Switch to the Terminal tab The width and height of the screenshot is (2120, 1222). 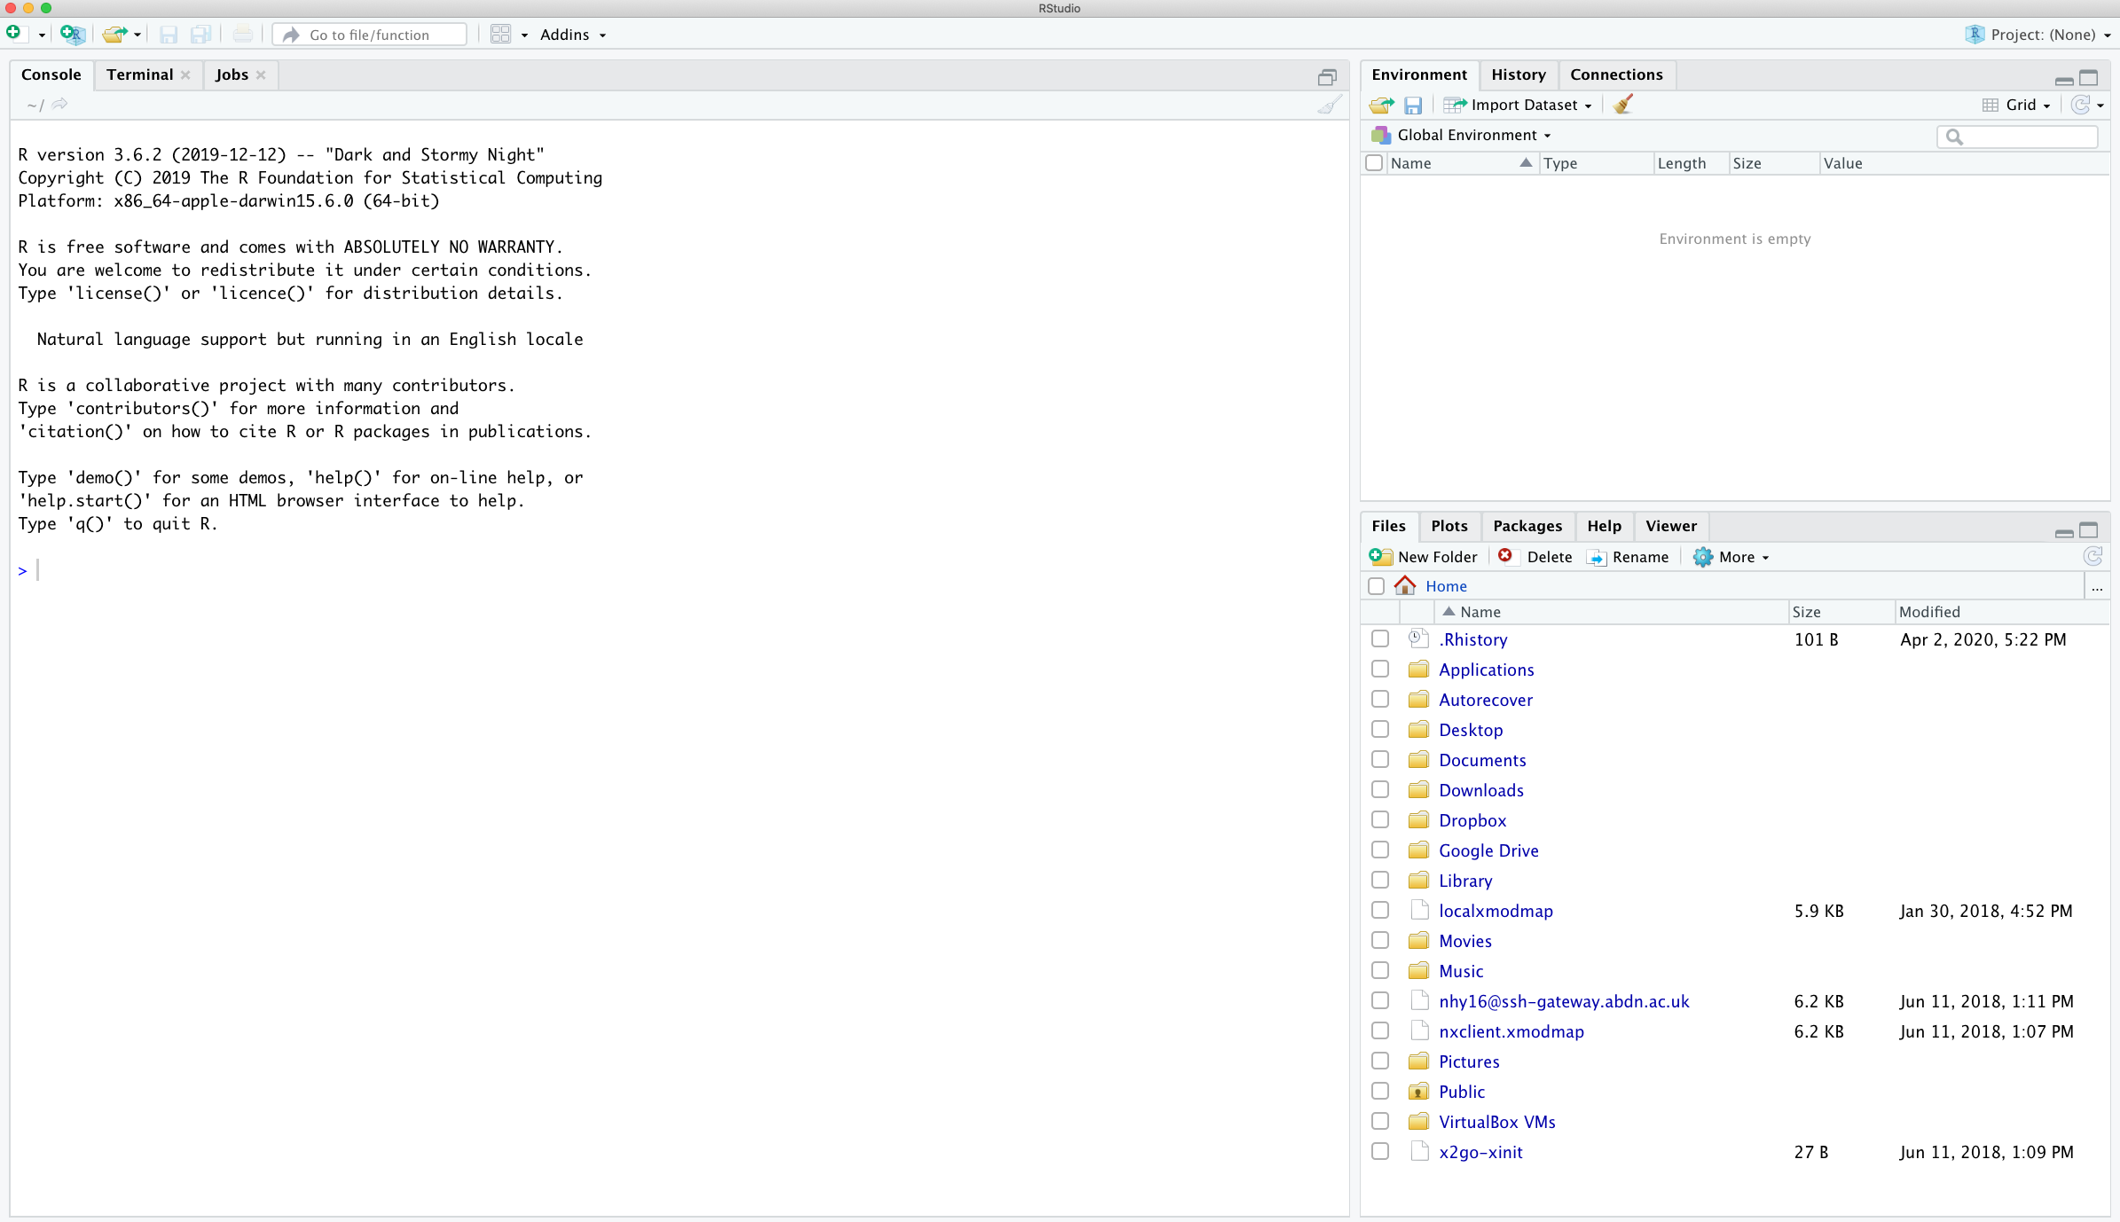(x=139, y=74)
